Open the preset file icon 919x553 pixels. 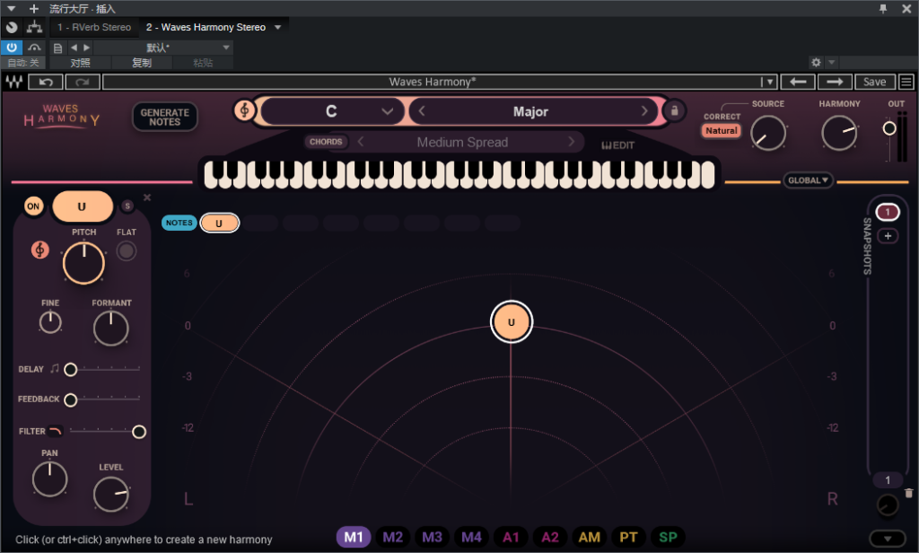(x=57, y=48)
